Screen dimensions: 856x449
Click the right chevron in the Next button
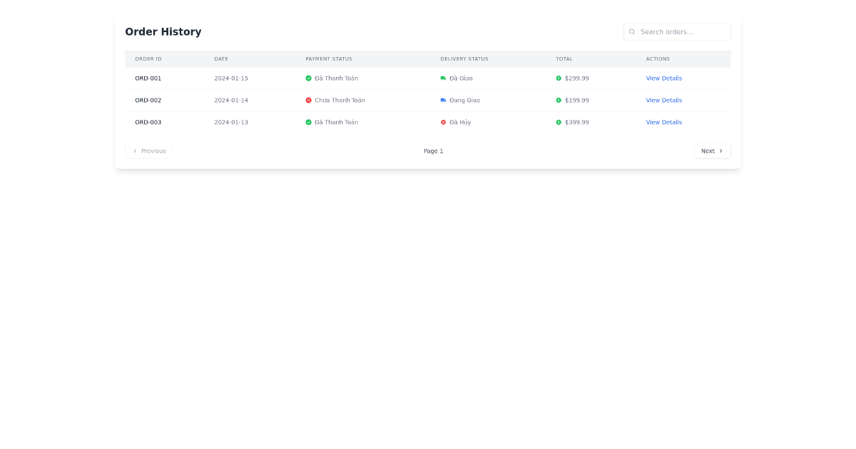pos(720,150)
